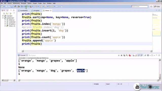The width and height of the screenshot is (162, 91).
Task: Open the dropdown next to Open Console icon
Action: click(x=154, y=55)
